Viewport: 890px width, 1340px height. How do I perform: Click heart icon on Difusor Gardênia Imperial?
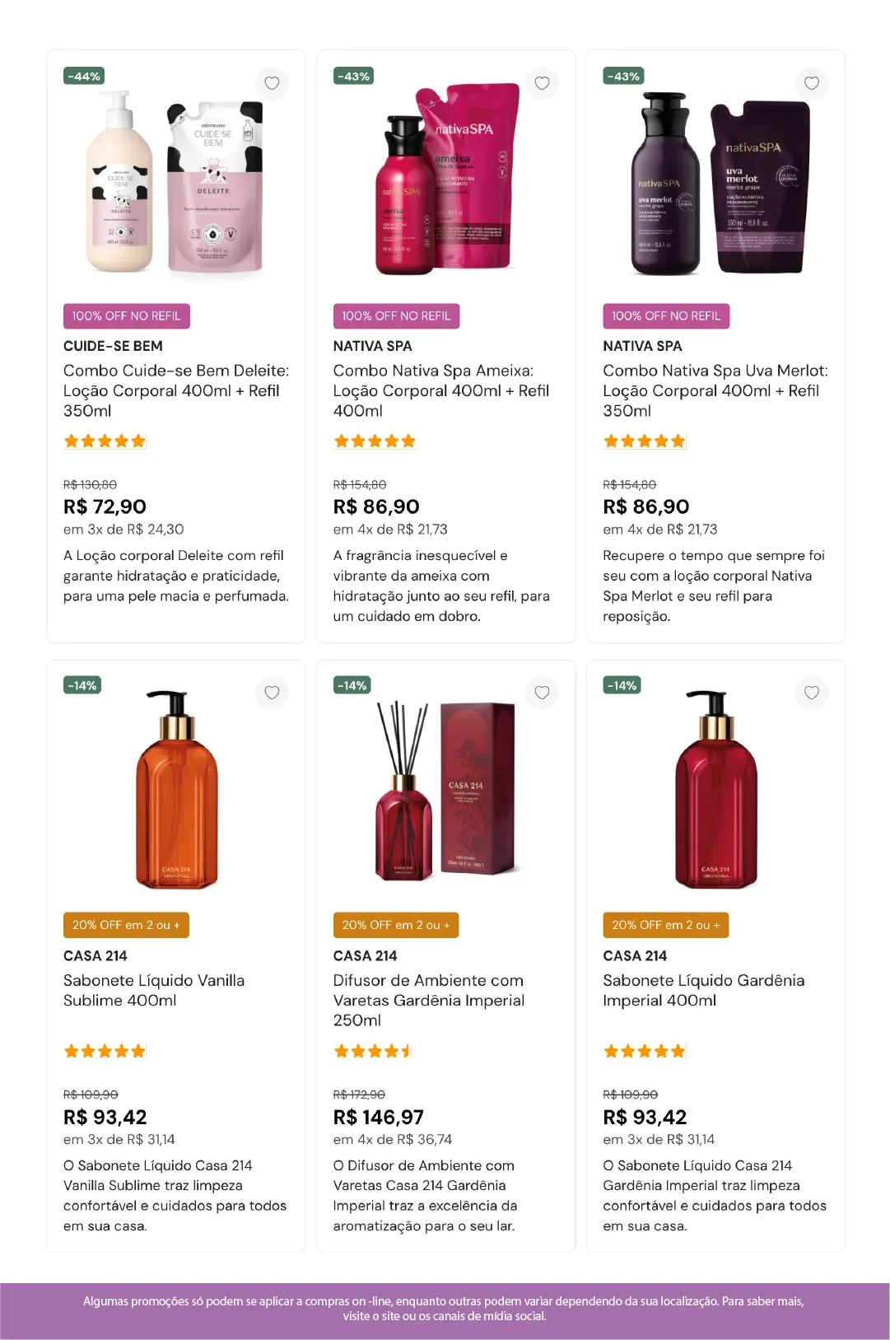[542, 693]
